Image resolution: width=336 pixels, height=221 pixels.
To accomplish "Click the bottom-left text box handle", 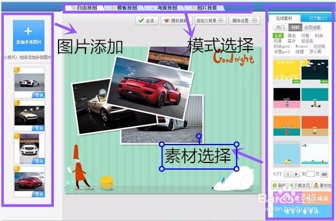I will point(162,169).
